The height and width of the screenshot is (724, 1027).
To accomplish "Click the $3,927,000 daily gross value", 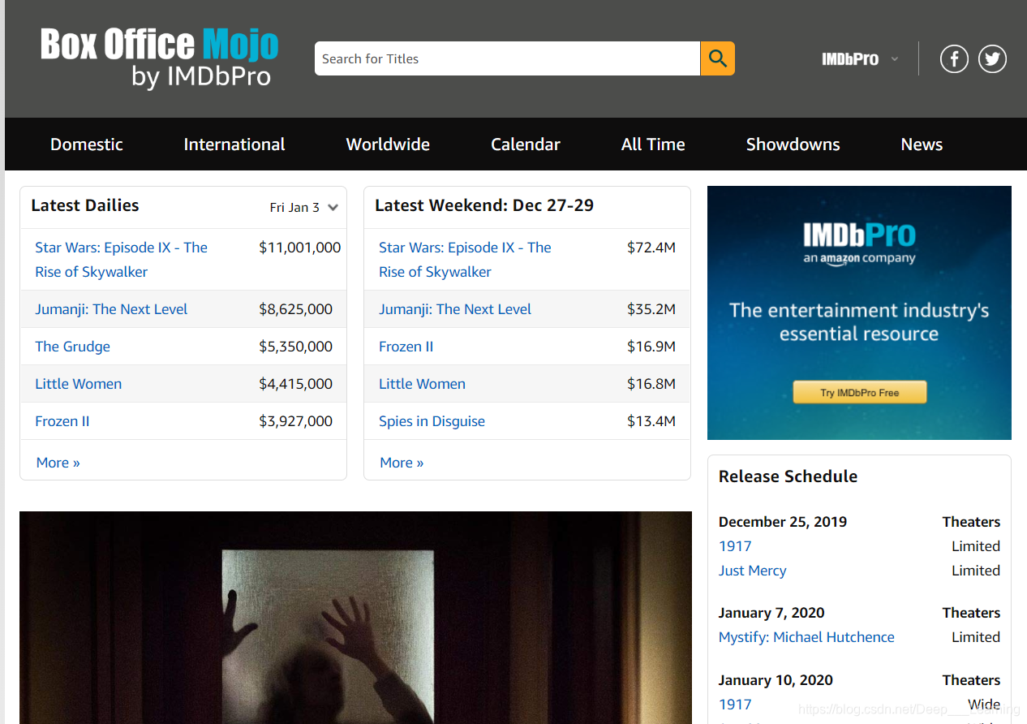I will tap(295, 421).
